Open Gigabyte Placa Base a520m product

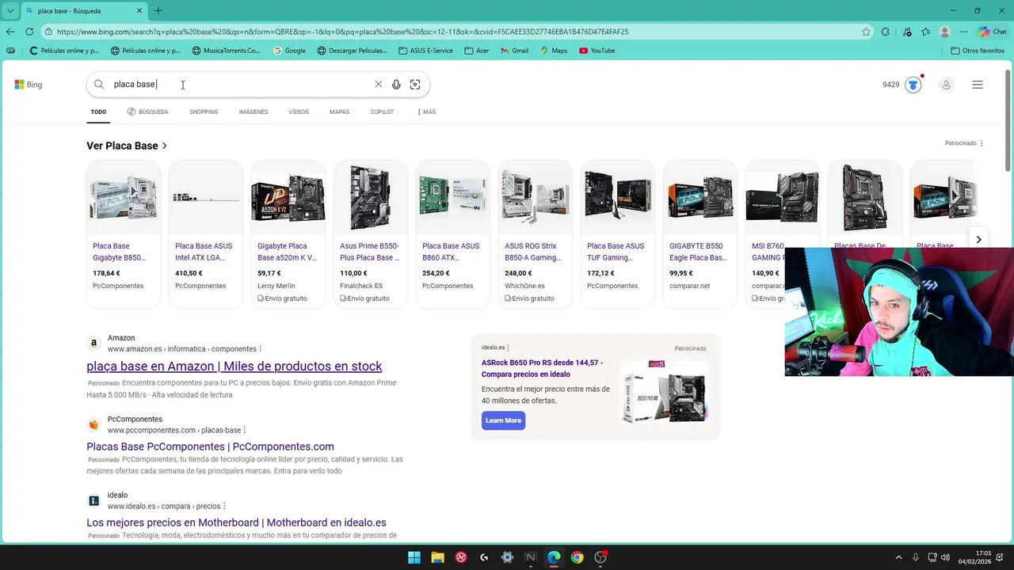point(288,234)
